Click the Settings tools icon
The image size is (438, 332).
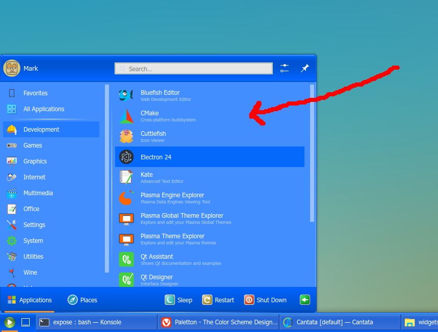12,225
